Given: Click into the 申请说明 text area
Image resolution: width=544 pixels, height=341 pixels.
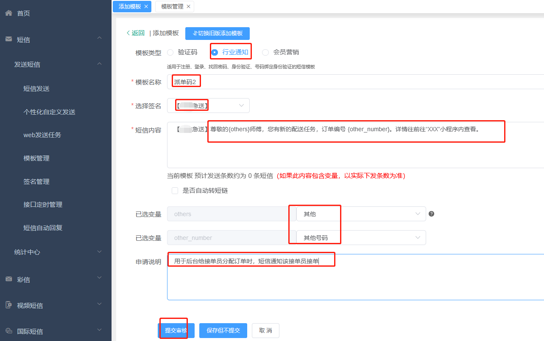Looking at the screenshot, I should tap(355, 277).
